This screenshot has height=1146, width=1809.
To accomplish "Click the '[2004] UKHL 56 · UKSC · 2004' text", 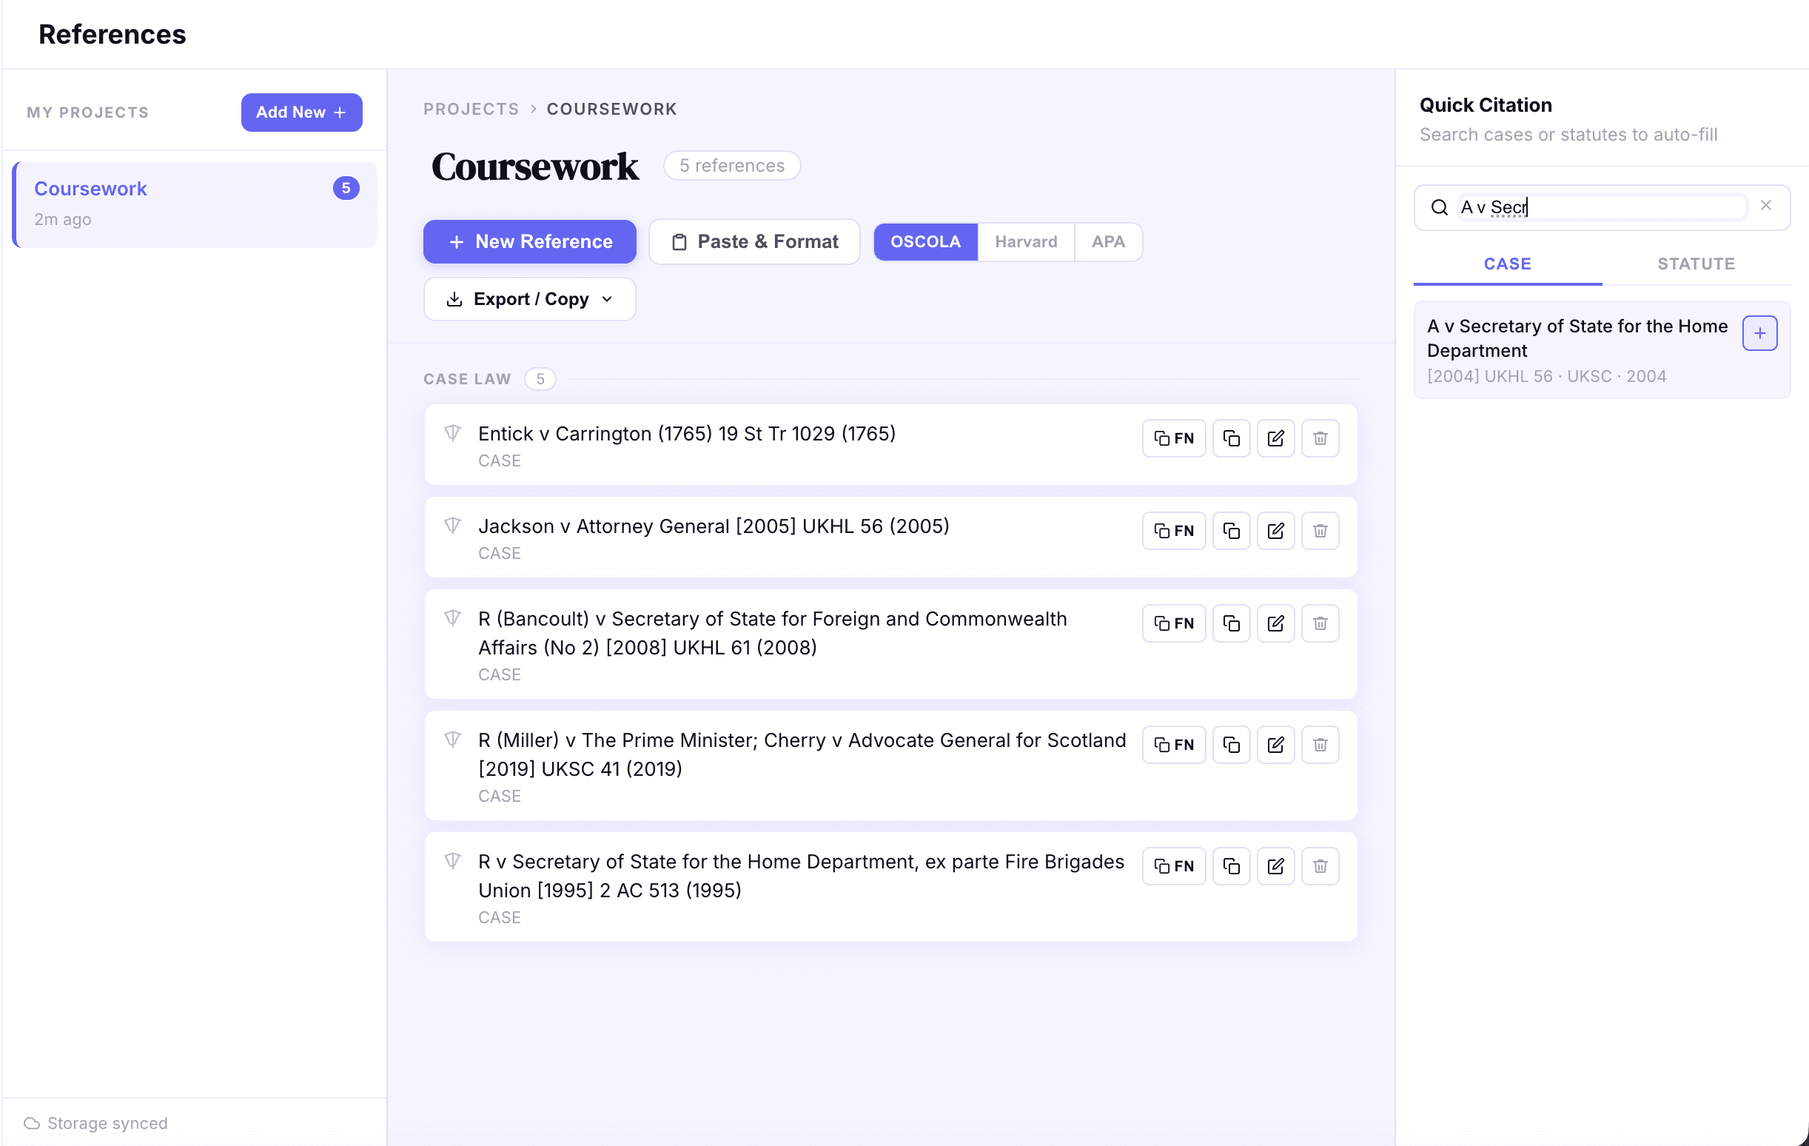I will (1545, 377).
